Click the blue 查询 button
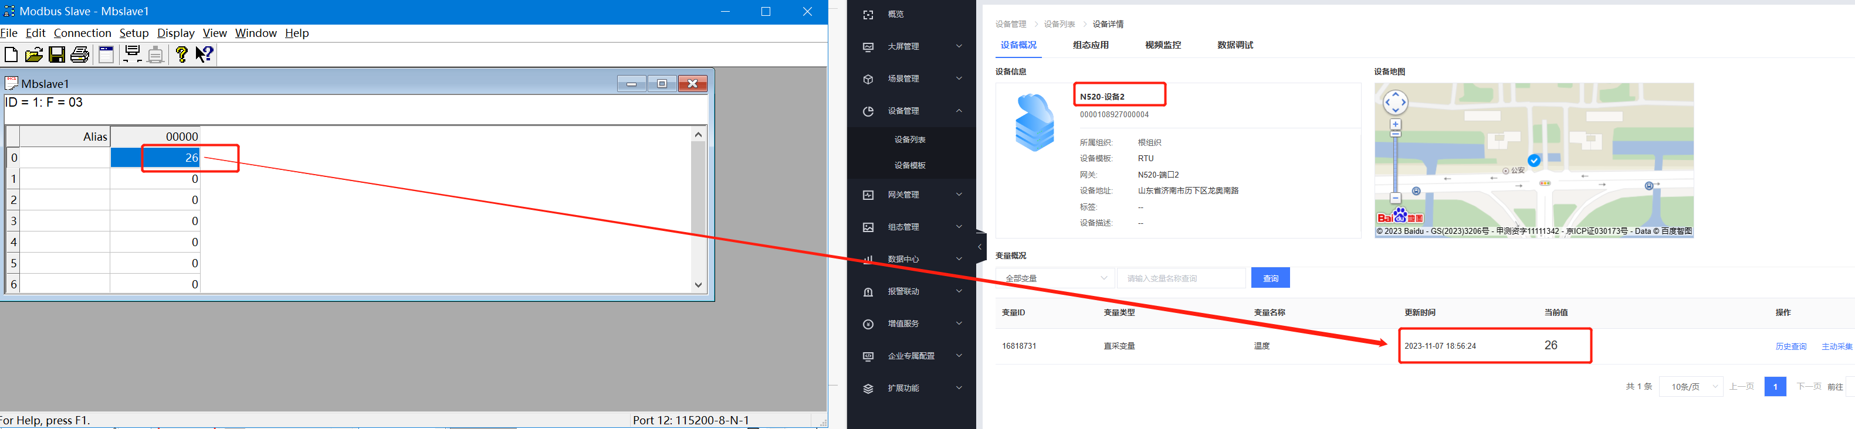This screenshot has height=429, width=1855. (1270, 278)
